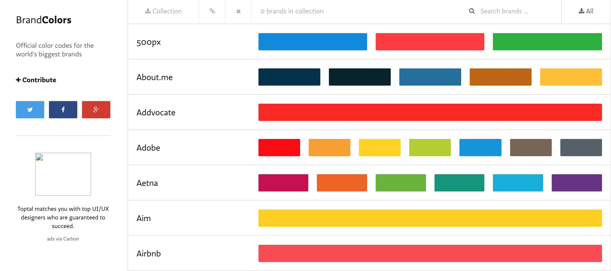Copy Adobe blue color swatch
Image resolution: width=611 pixels, height=271 pixels.
coord(480,148)
